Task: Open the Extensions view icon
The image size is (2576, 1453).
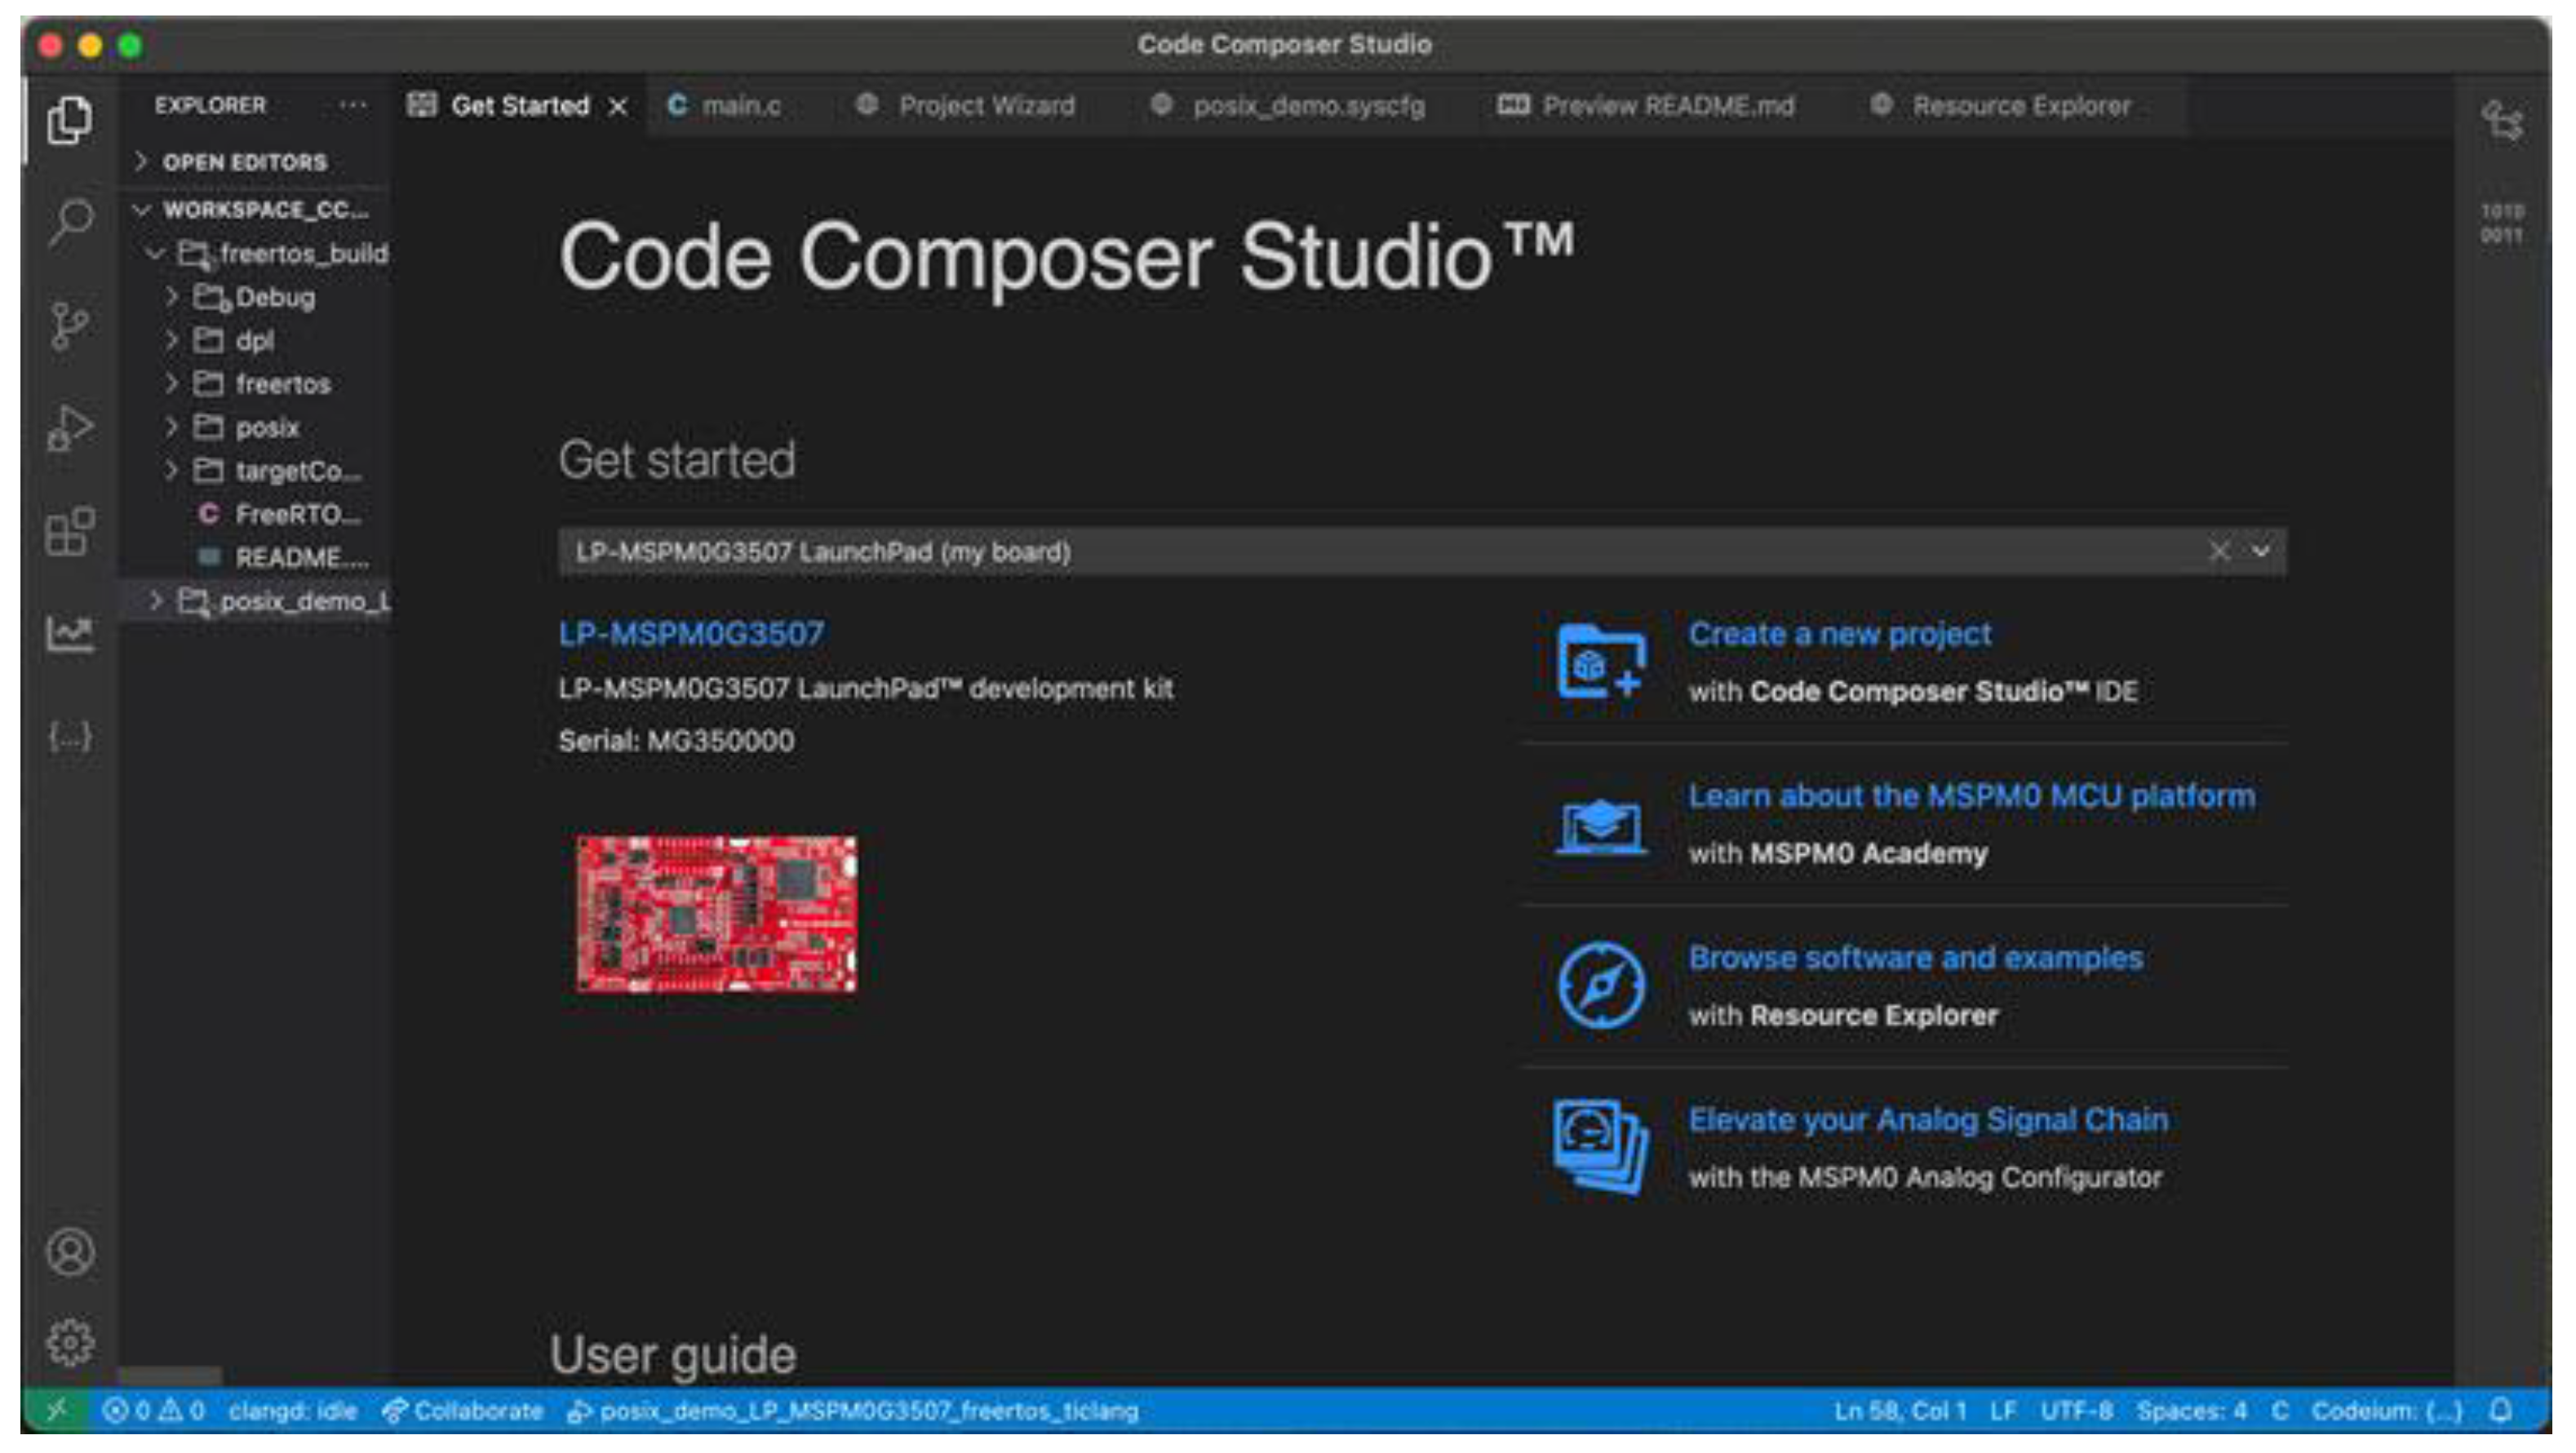Action: click(x=70, y=531)
